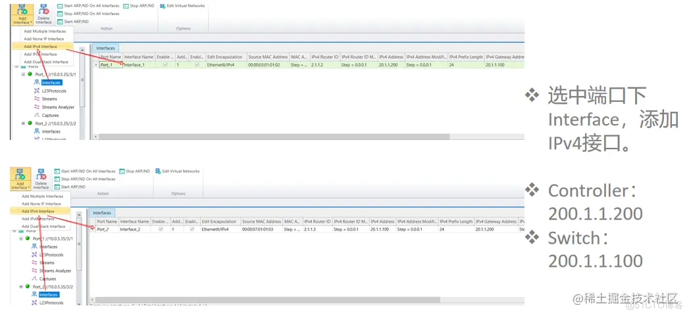Collapse Port_1 //10.0.5.35/3/1 in lower tree

point(20,238)
